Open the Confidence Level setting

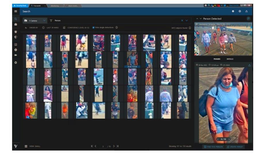(x=76, y=28)
